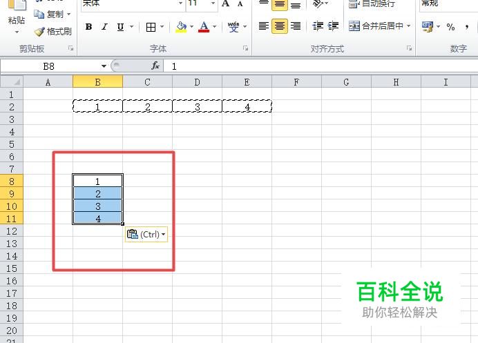
Task: Open Merge & Center dropdown arrow
Action: (x=408, y=26)
